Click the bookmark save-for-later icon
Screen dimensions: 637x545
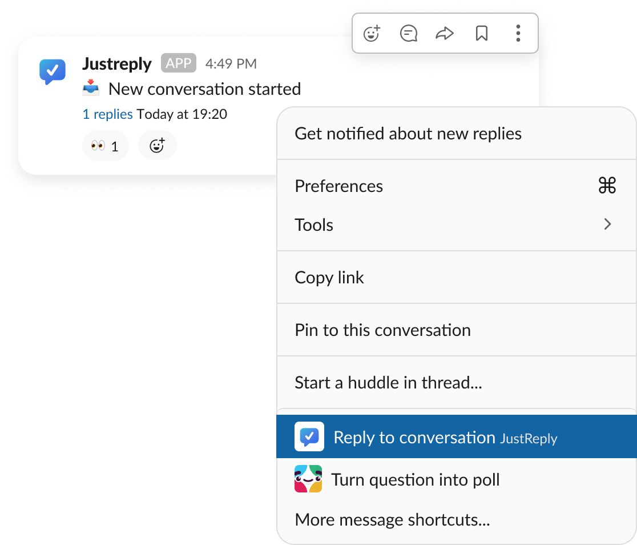pyautogui.click(x=482, y=34)
